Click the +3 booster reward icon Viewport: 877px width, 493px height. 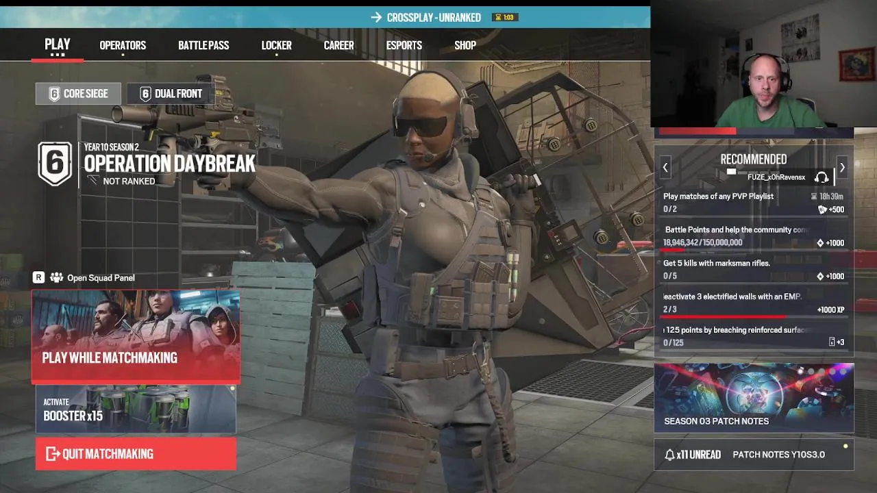(x=832, y=342)
